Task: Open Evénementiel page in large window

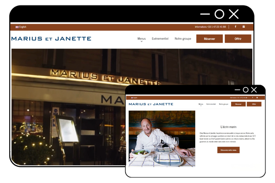Action: [x=160, y=39]
